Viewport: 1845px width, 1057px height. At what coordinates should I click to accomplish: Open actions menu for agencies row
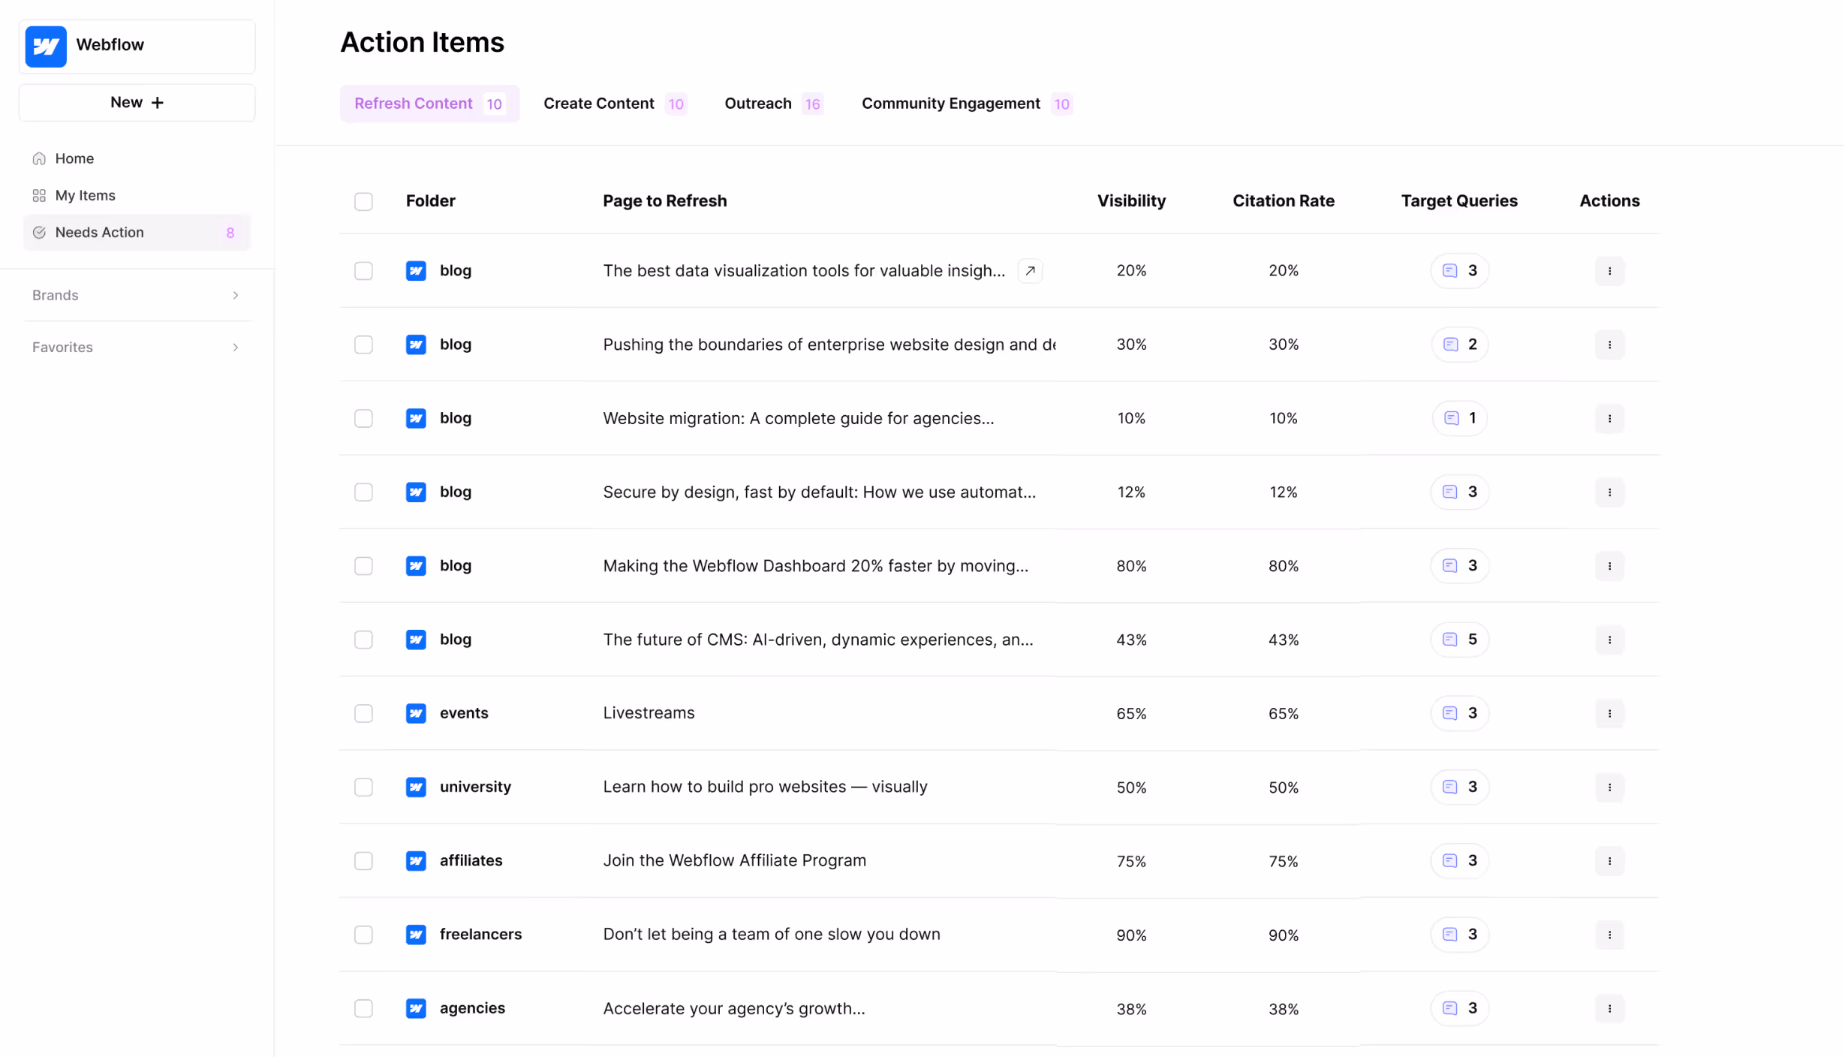1609,1008
